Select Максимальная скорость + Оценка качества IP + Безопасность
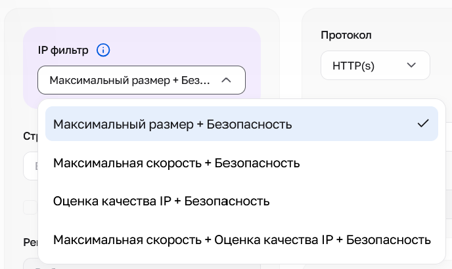452x269 pixels. coord(242,239)
